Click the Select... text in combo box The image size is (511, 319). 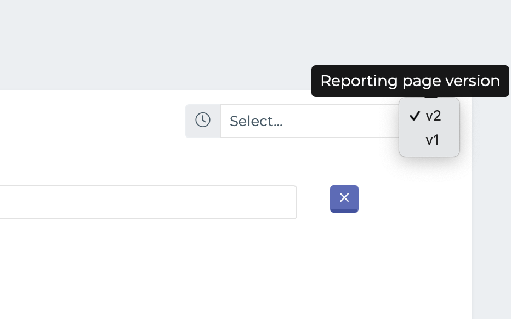[256, 121]
